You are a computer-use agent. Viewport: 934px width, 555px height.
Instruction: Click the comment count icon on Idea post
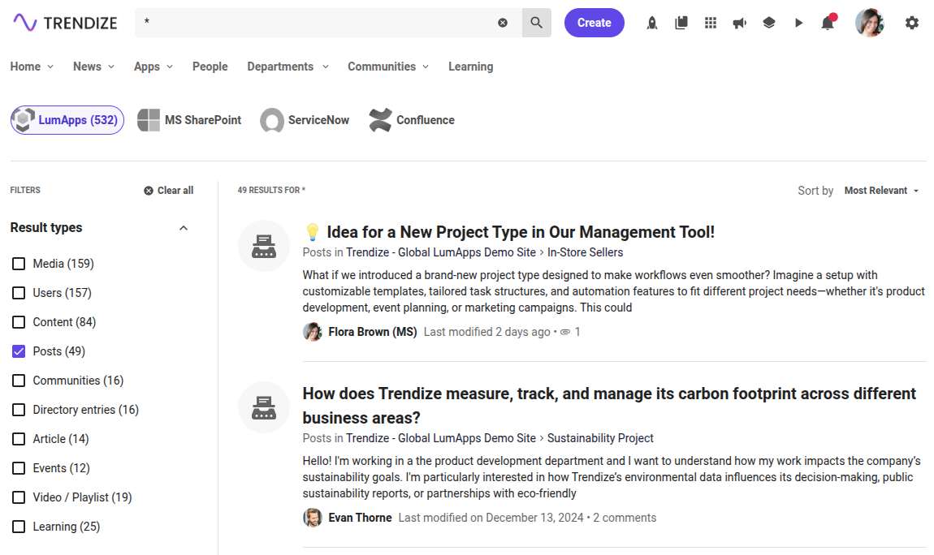565,331
